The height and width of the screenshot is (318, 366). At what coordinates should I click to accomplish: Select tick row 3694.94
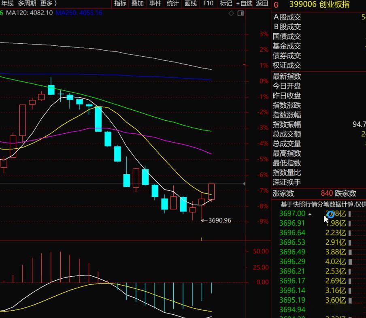[319, 309]
